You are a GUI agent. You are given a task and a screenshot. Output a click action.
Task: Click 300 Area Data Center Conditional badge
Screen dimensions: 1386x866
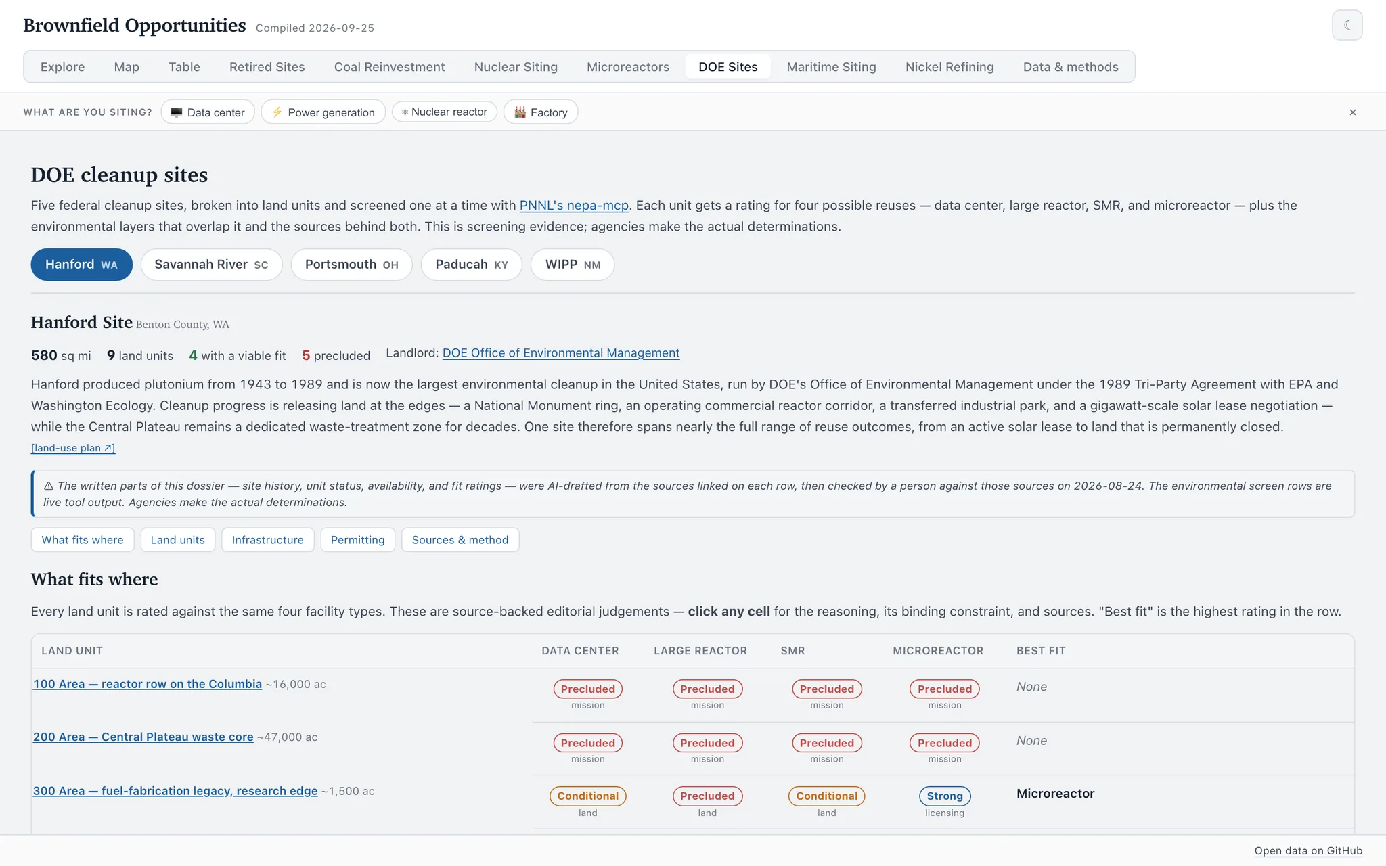pos(587,796)
